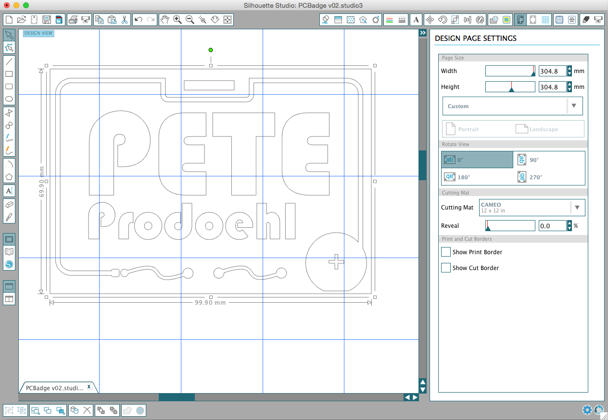Open the Custom page size dropdown
Image resolution: width=608 pixels, height=420 pixels.
coord(512,106)
